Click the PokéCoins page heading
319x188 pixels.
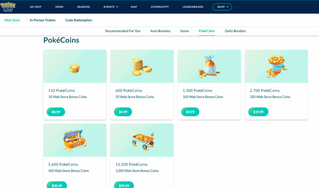[61, 40]
